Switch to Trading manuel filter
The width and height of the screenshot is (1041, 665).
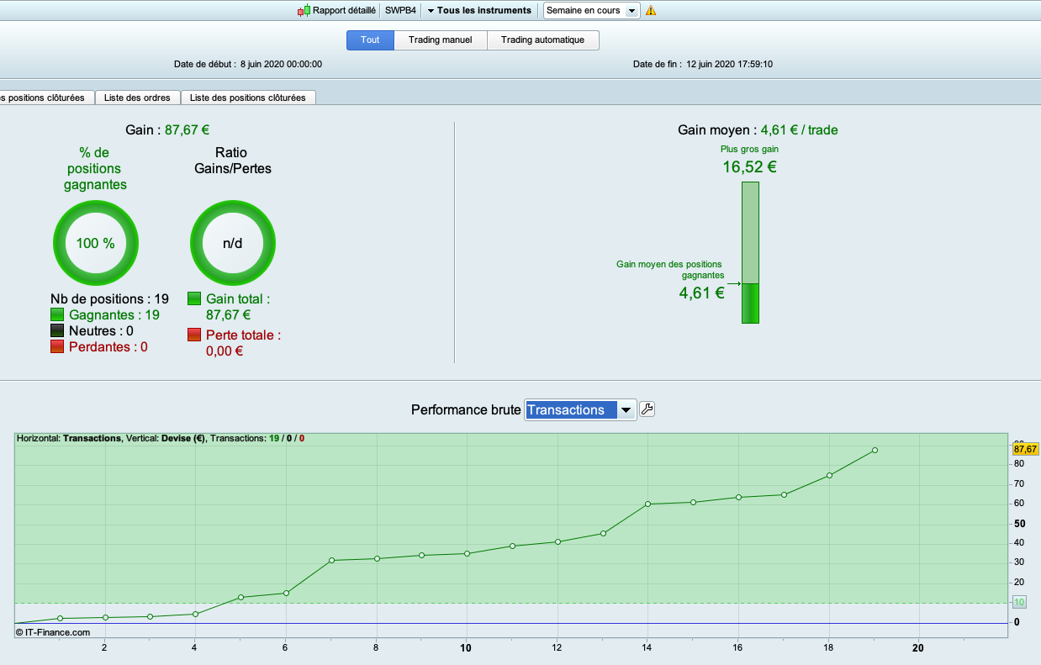pyautogui.click(x=441, y=40)
